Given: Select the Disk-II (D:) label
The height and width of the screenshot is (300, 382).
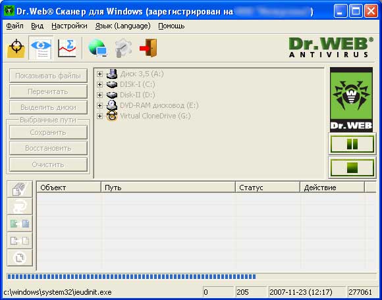Looking at the screenshot, I should [138, 95].
